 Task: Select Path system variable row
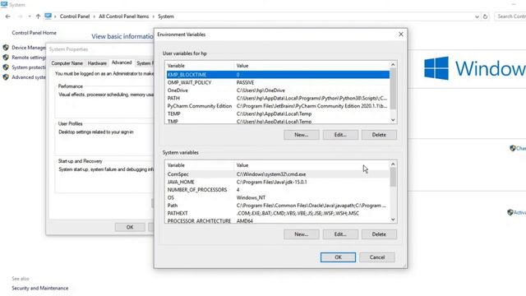278,206
